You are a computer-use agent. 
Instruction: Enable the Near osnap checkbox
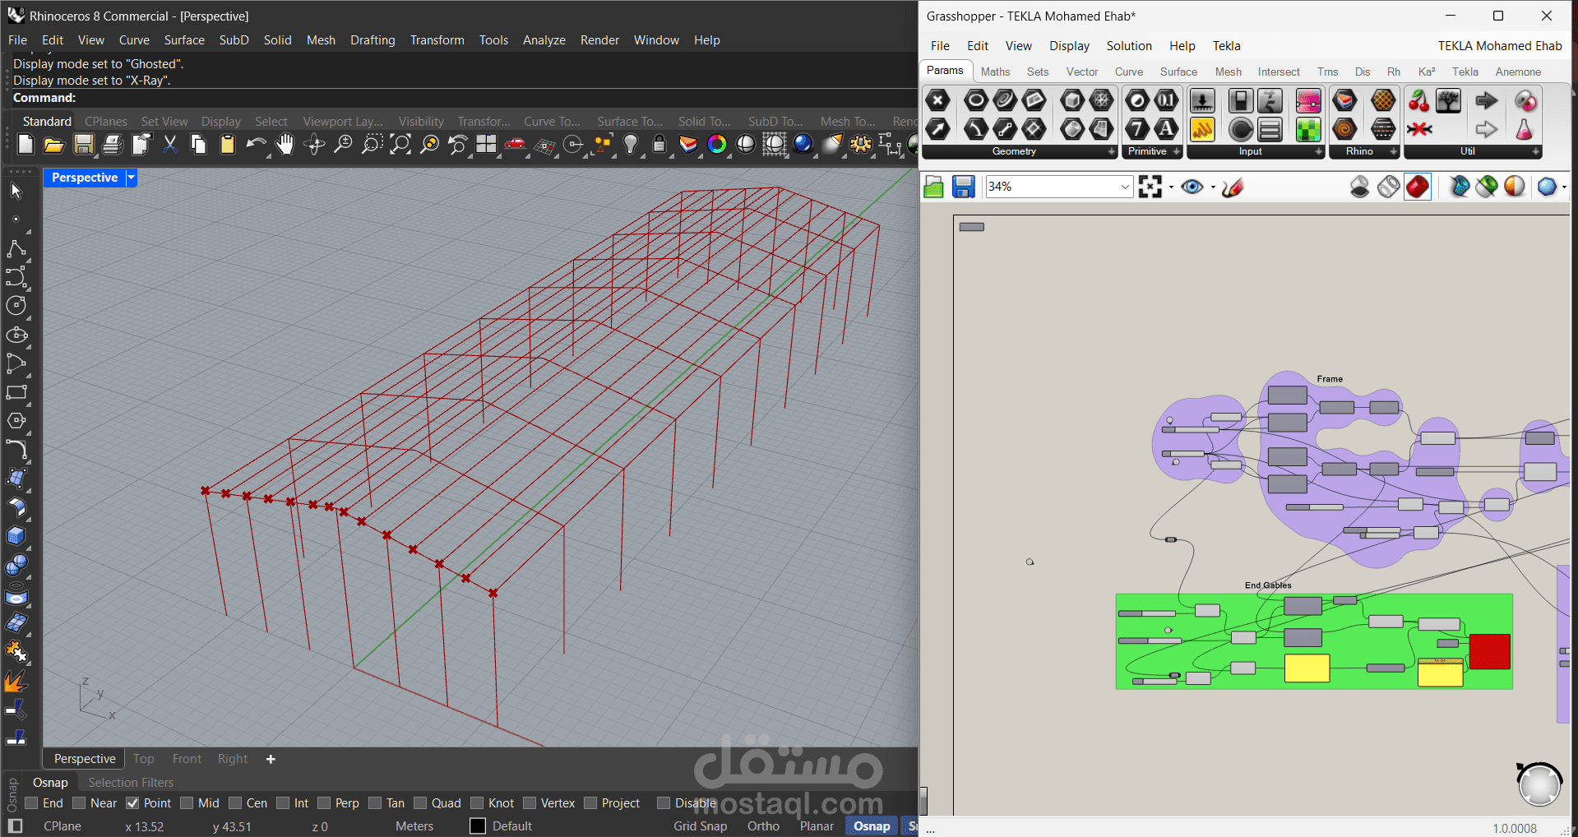click(x=80, y=803)
